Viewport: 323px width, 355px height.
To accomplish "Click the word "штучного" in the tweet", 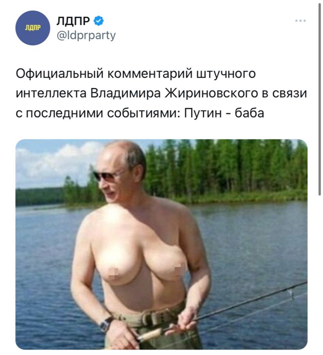I will (x=226, y=74).
